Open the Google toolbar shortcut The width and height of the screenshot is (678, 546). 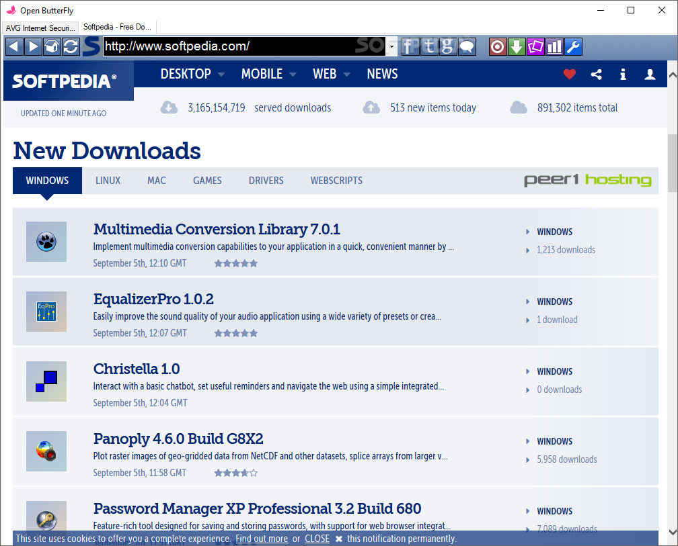448,46
